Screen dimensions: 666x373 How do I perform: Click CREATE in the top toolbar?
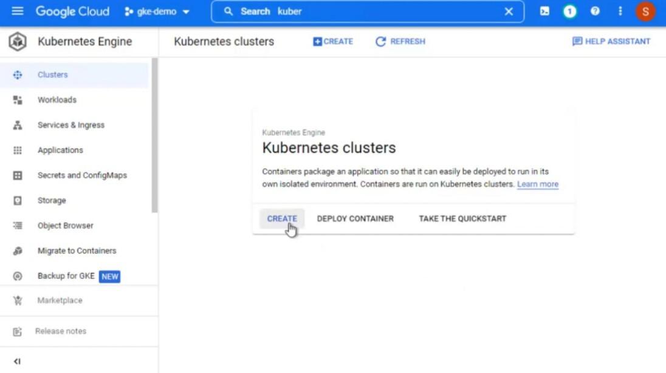(333, 41)
